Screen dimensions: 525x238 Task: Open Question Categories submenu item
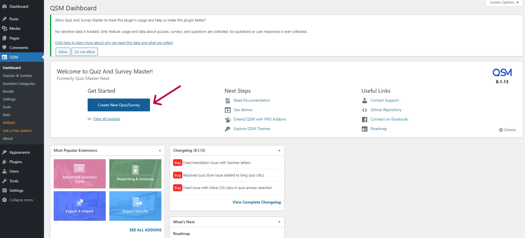(x=19, y=84)
